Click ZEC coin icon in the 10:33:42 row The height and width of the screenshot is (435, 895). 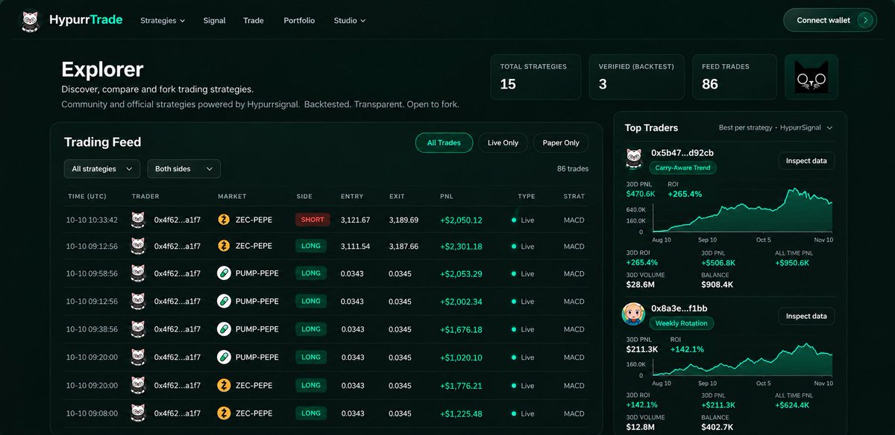tap(224, 220)
